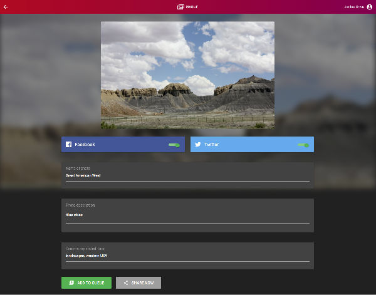
Task: Disable the Facebook sharing toggle
Action: pyautogui.click(x=174, y=145)
